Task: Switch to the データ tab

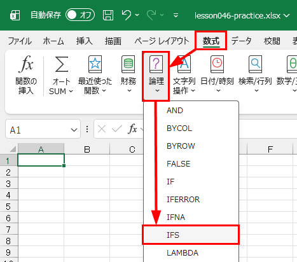Action: click(241, 41)
